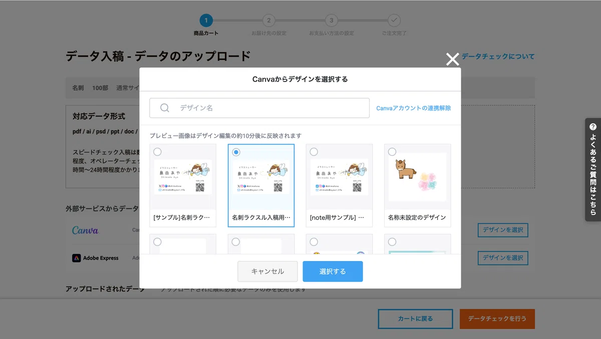
Task: Open the 名刺ラクスル入稿用 card thumbnail
Action: click(x=261, y=176)
